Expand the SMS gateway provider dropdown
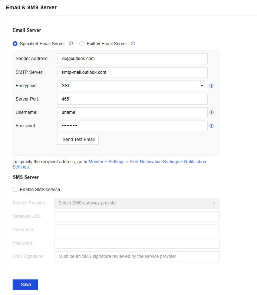Image resolution: width=257 pixels, height=295 pixels. click(136, 203)
